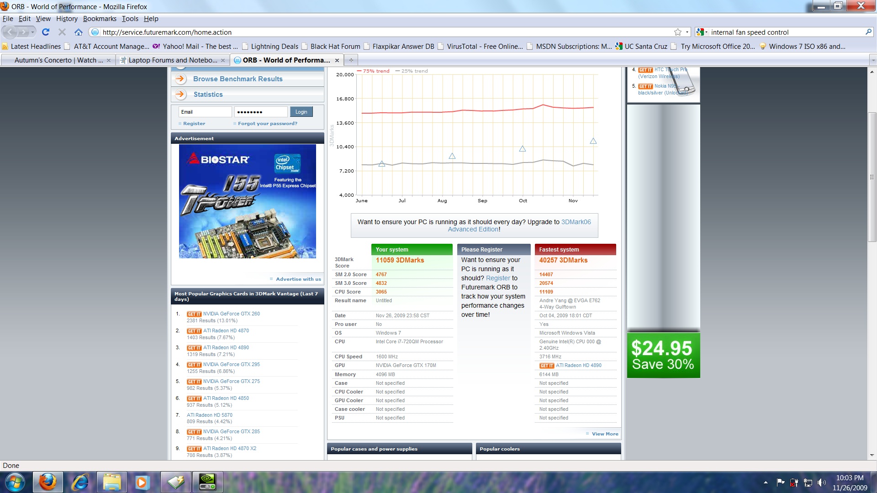The height and width of the screenshot is (493, 877).
Task: Open a new tab
Action: (x=351, y=60)
